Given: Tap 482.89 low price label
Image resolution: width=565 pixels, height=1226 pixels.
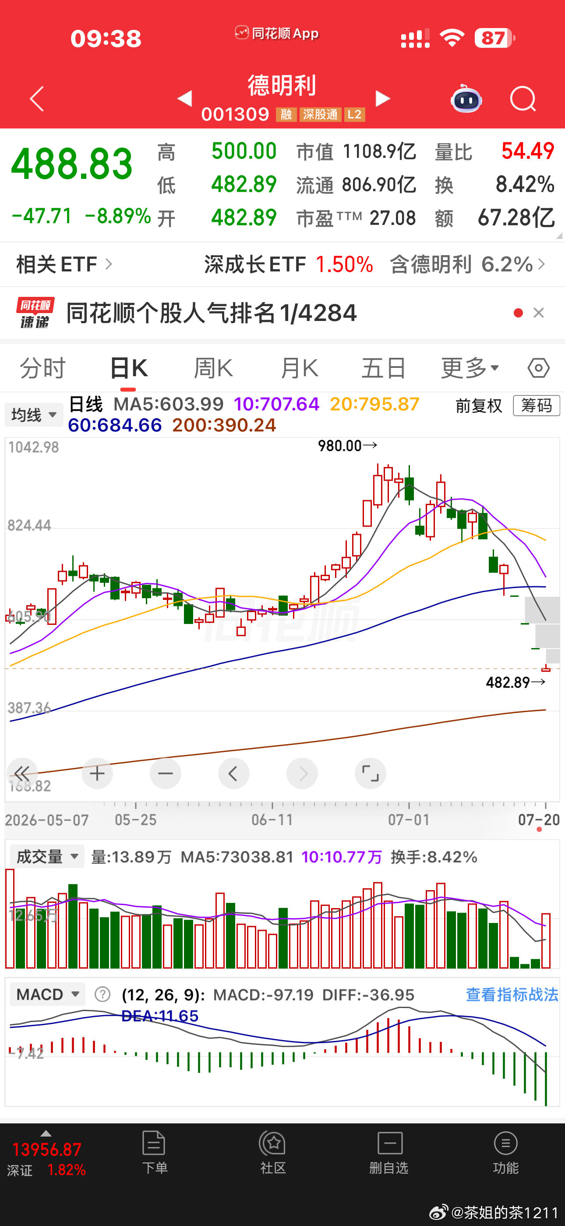Looking at the screenshot, I should (516, 682).
